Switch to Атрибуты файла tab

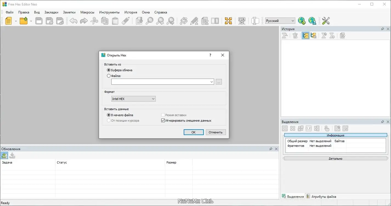pyautogui.click(x=321, y=196)
